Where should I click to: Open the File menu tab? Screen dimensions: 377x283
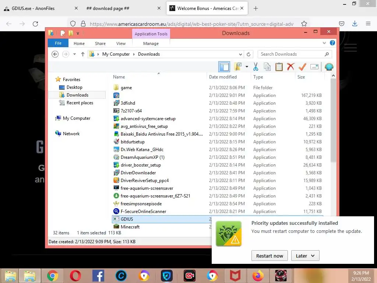(x=58, y=43)
